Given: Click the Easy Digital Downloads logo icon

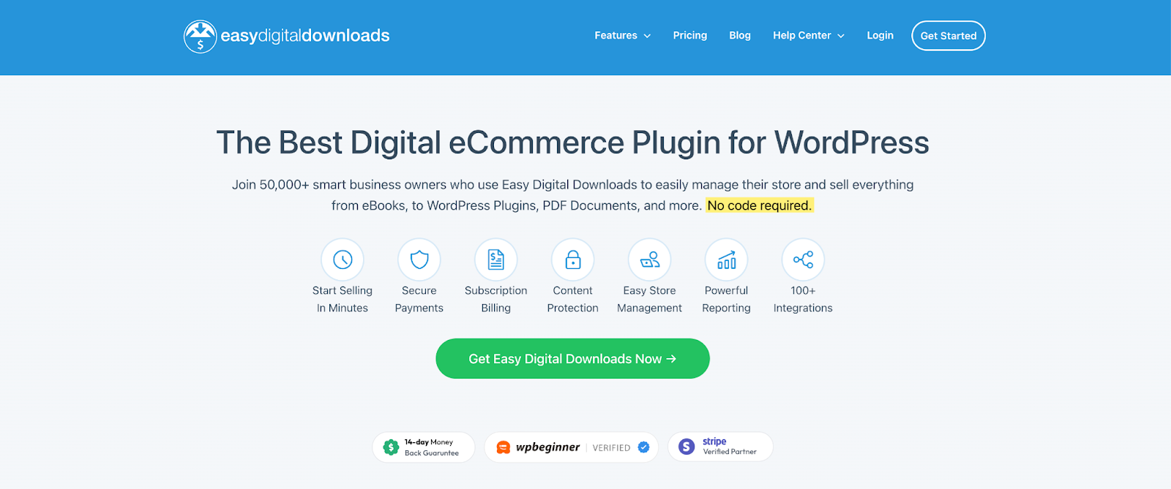Looking at the screenshot, I should 200,37.
